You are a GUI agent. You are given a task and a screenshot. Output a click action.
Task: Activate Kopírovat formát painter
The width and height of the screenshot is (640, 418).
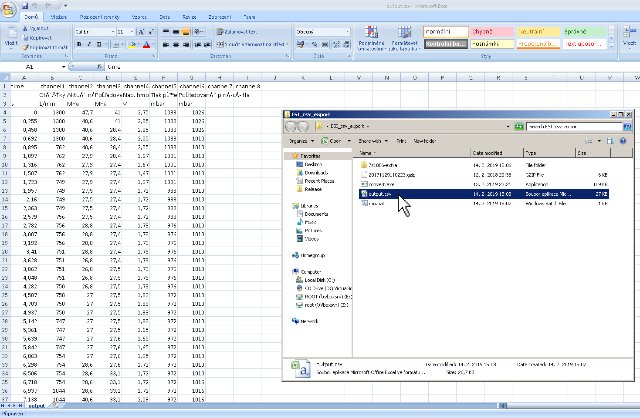coord(45,47)
